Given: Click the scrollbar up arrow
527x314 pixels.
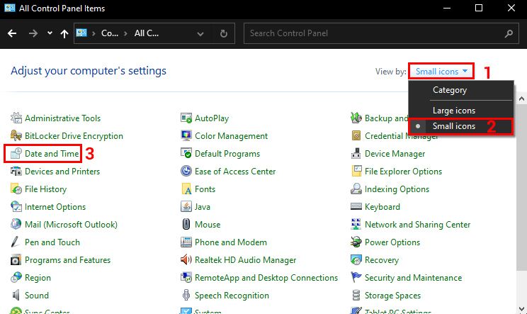Looking at the screenshot, I should [x=521, y=99].
